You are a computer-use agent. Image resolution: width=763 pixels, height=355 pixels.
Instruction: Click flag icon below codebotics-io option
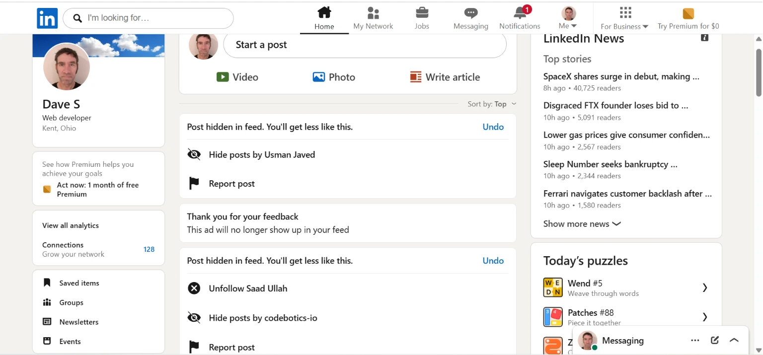point(194,347)
